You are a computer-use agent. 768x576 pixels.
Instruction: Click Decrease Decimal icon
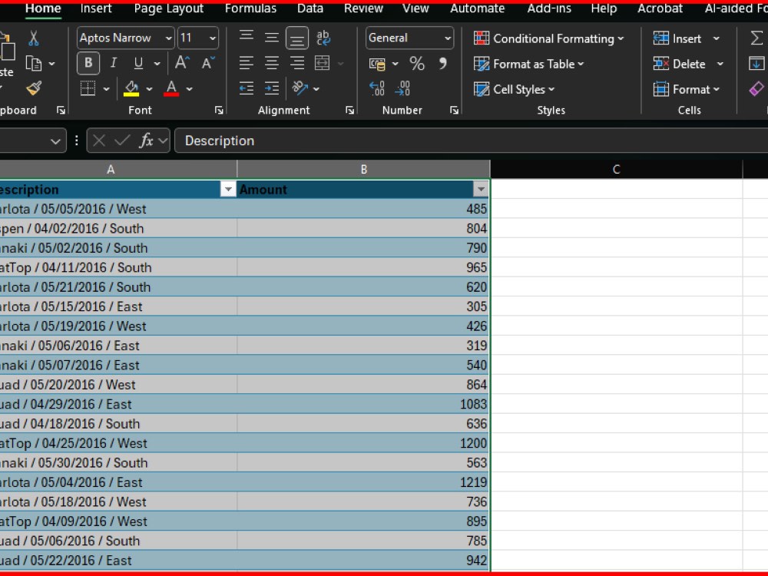[402, 88]
